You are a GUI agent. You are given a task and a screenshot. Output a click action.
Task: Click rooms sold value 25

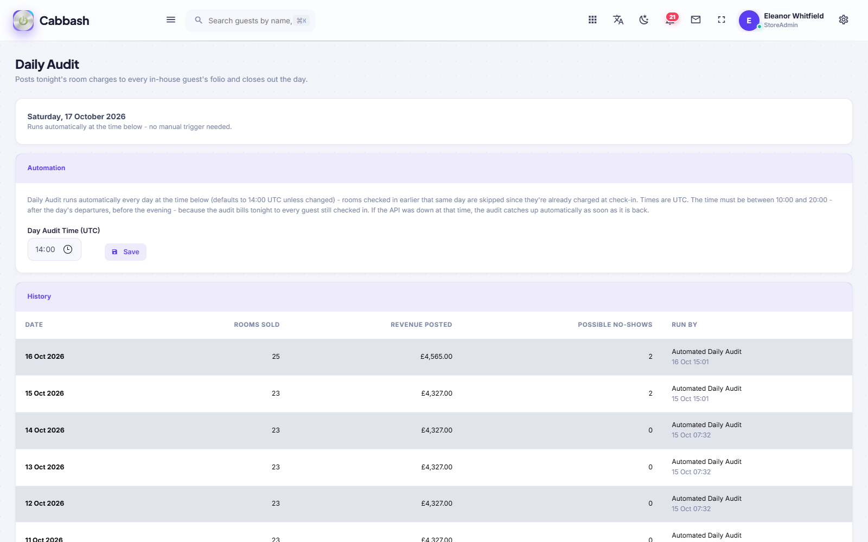click(276, 357)
